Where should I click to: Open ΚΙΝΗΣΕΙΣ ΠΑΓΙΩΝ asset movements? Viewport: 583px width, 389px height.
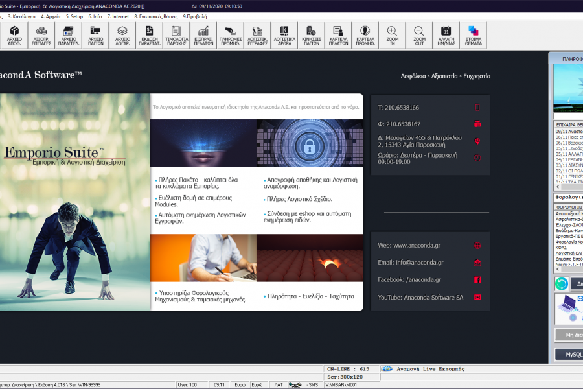[x=311, y=36]
